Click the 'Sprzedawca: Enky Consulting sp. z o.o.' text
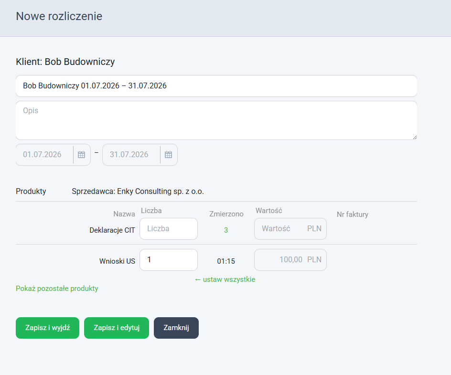 pyautogui.click(x=138, y=191)
